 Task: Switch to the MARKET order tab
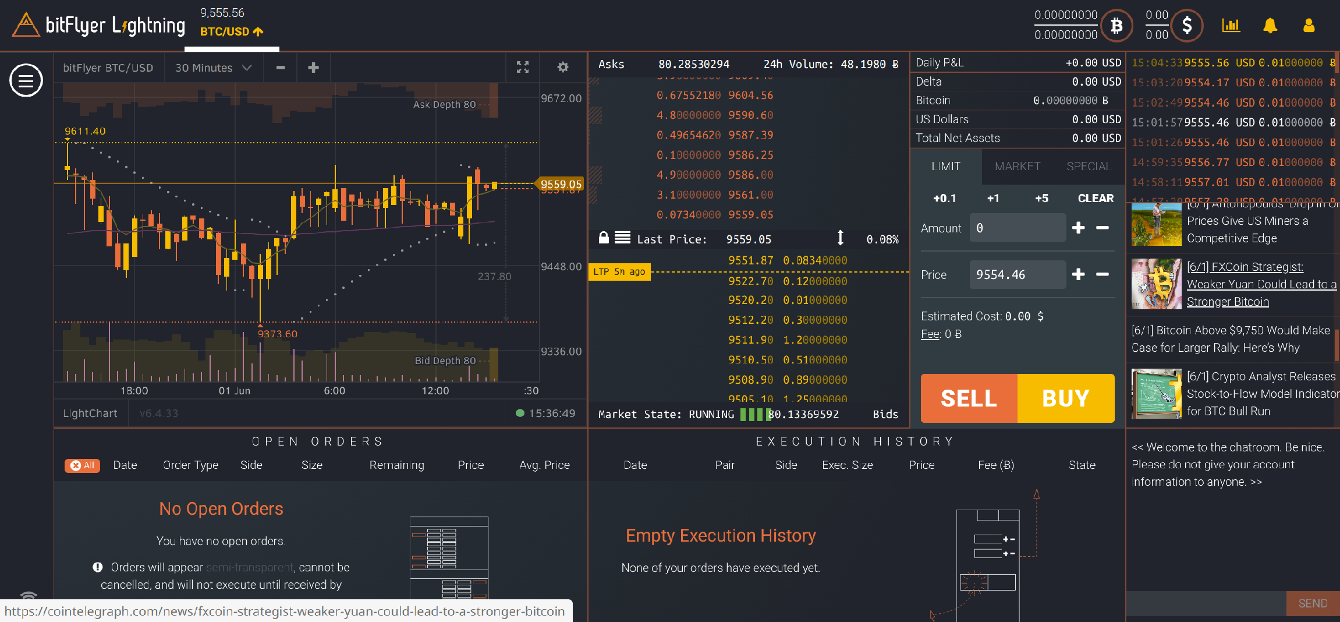(1017, 167)
